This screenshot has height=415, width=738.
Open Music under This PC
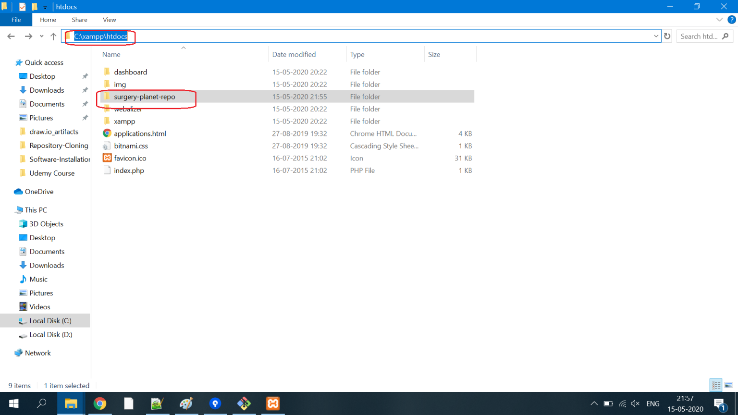38,279
